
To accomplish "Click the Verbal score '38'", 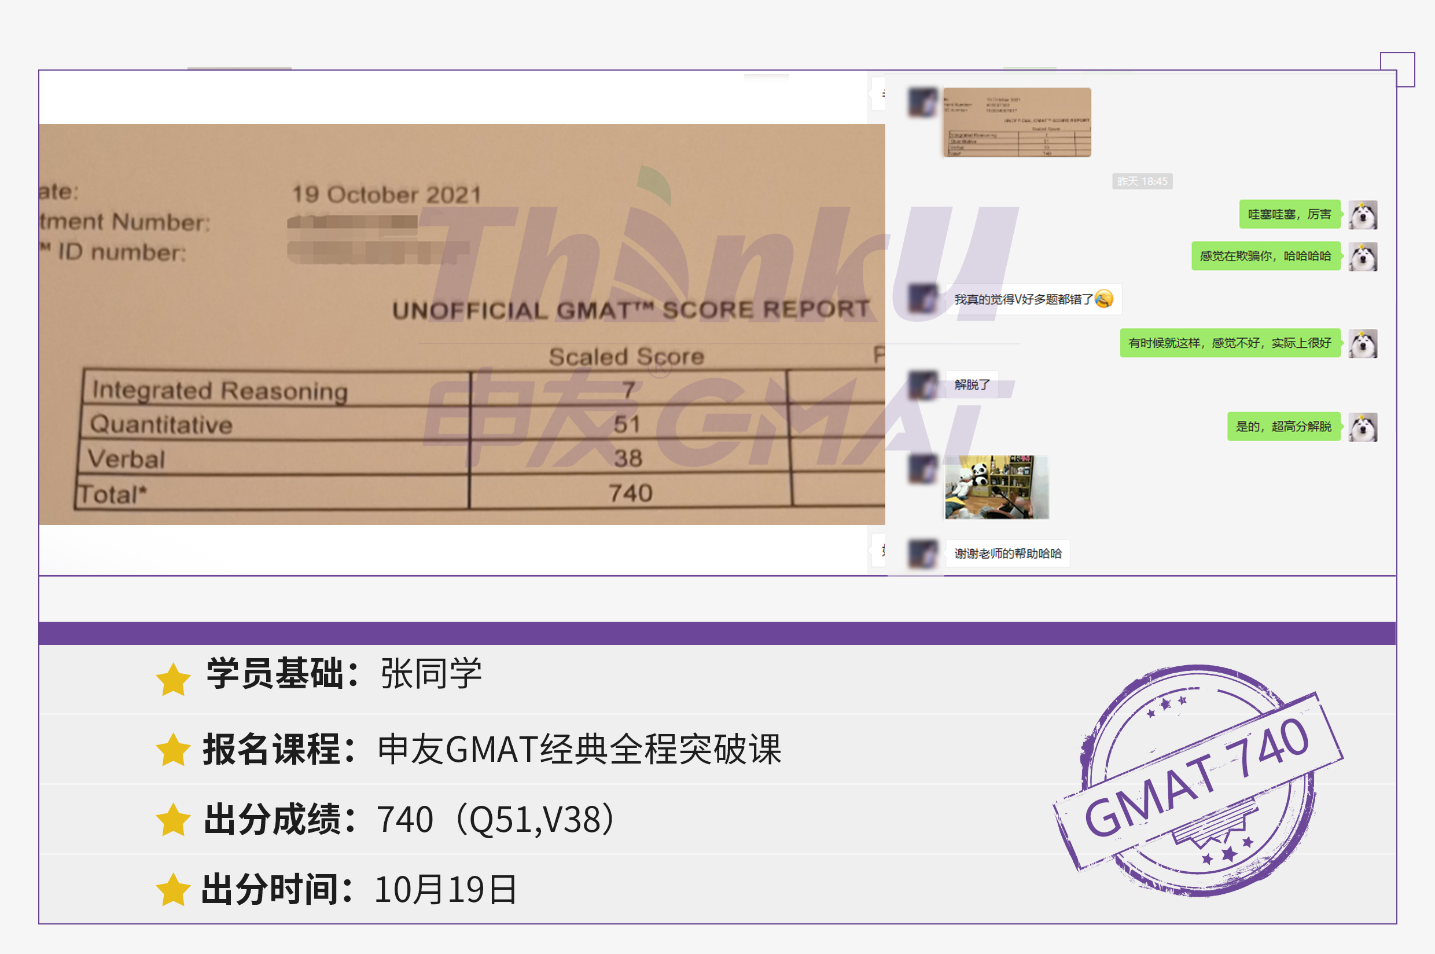I will (x=628, y=458).
